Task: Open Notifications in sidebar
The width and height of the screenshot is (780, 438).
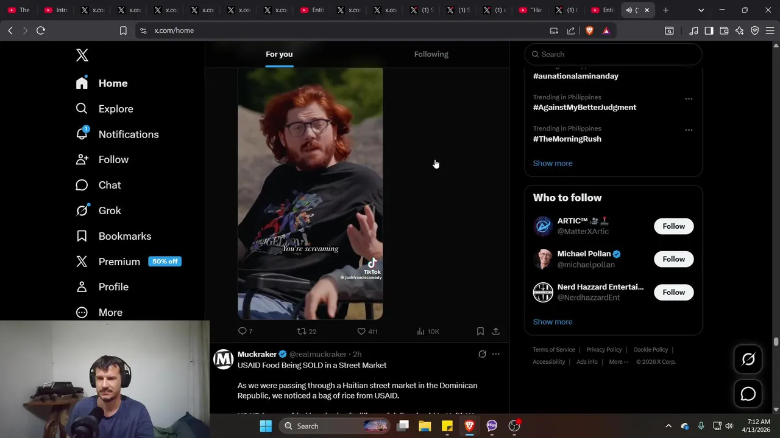Action: pos(117,134)
